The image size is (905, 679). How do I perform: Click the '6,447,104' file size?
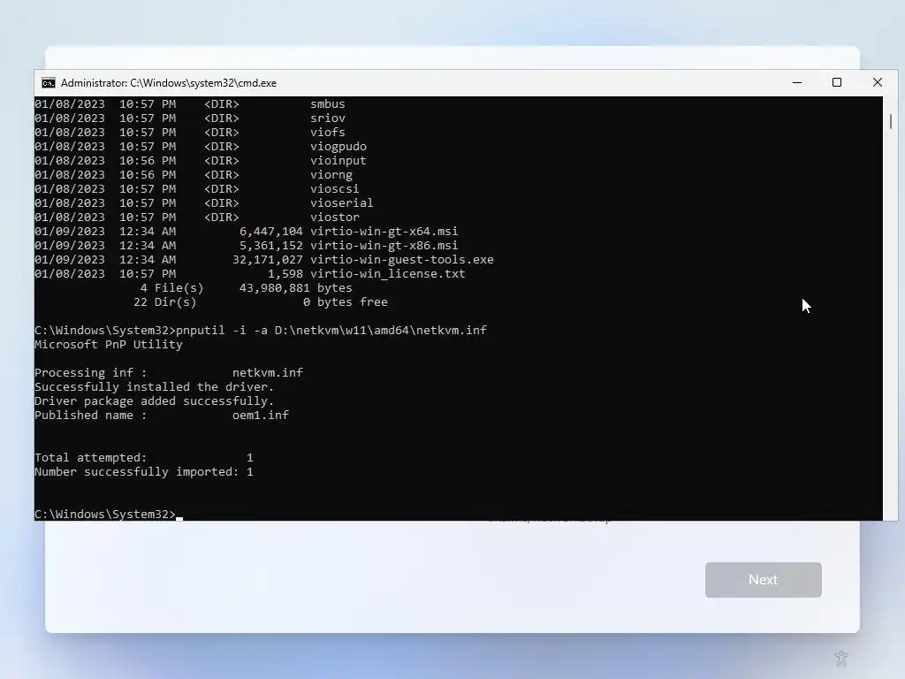tap(271, 231)
